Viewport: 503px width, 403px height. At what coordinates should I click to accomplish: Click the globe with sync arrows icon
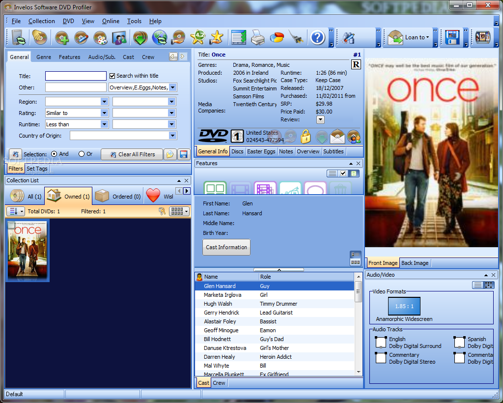coord(160,37)
